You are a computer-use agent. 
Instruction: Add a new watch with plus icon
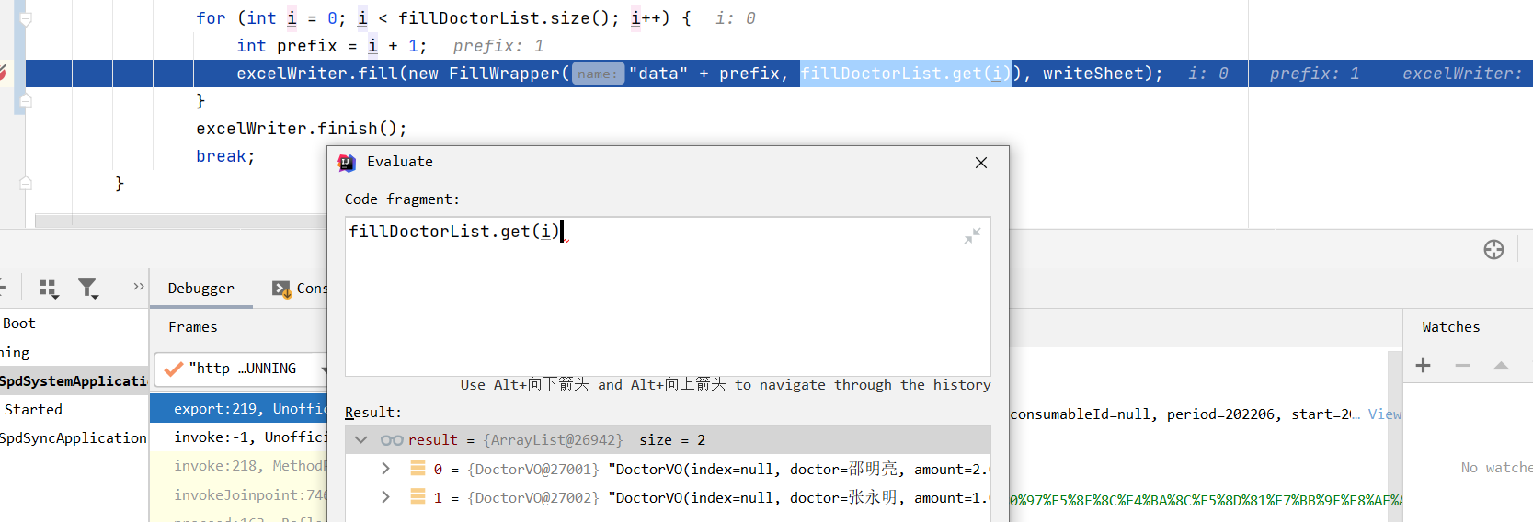pyautogui.click(x=1423, y=366)
